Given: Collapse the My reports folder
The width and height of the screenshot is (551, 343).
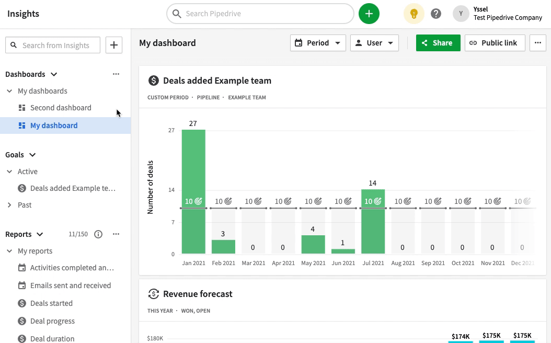Looking at the screenshot, I should [9, 251].
